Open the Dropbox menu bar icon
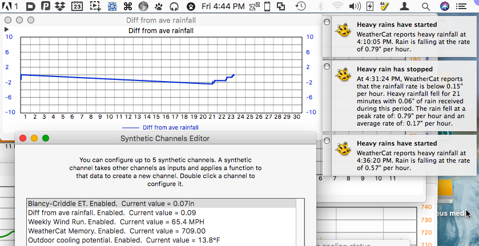The image size is (479, 246). [x=61, y=6]
